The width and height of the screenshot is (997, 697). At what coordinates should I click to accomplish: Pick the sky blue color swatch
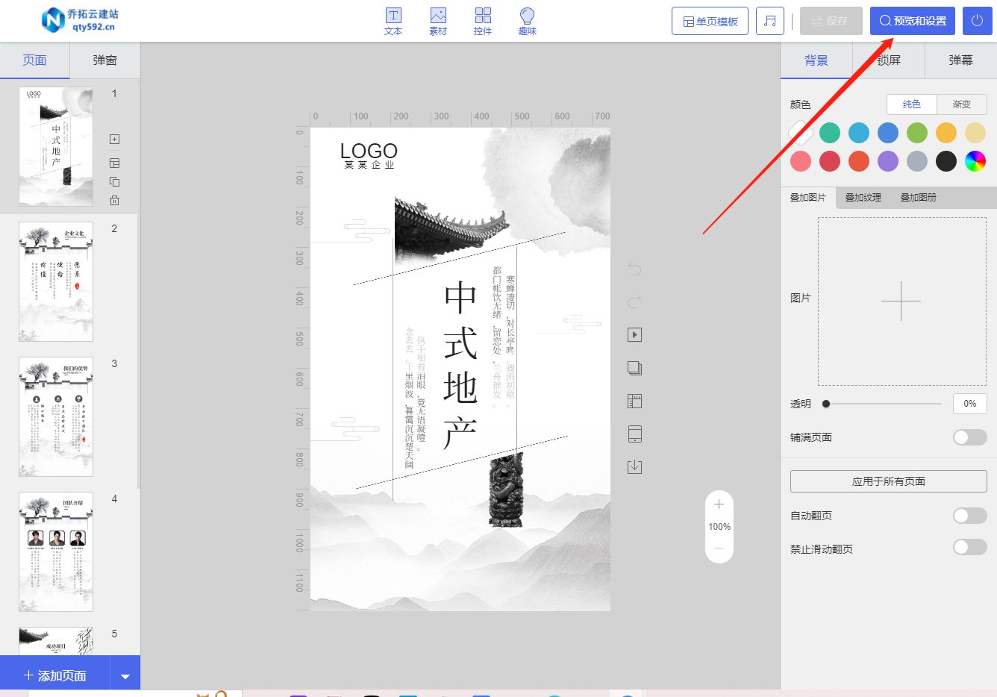click(x=859, y=133)
